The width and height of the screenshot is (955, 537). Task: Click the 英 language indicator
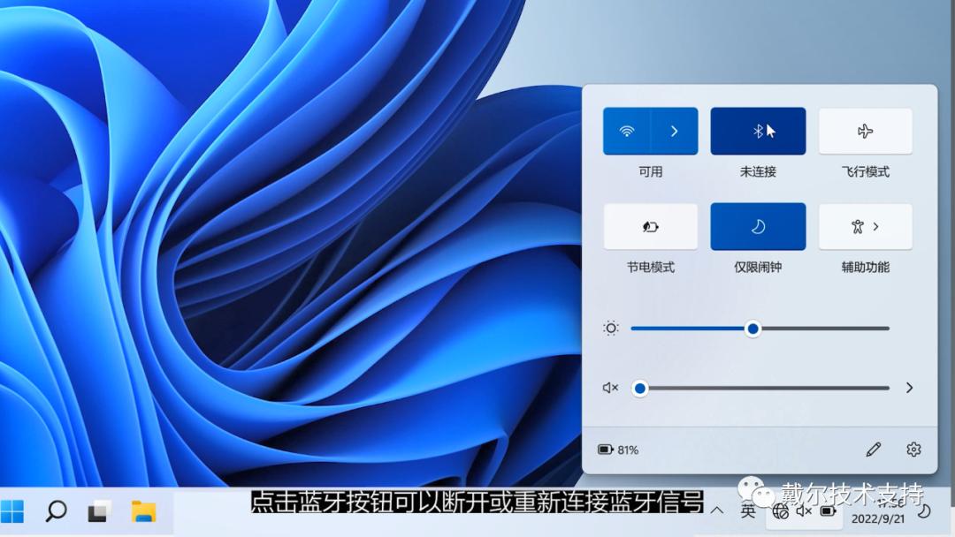pyautogui.click(x=747, y=511)
